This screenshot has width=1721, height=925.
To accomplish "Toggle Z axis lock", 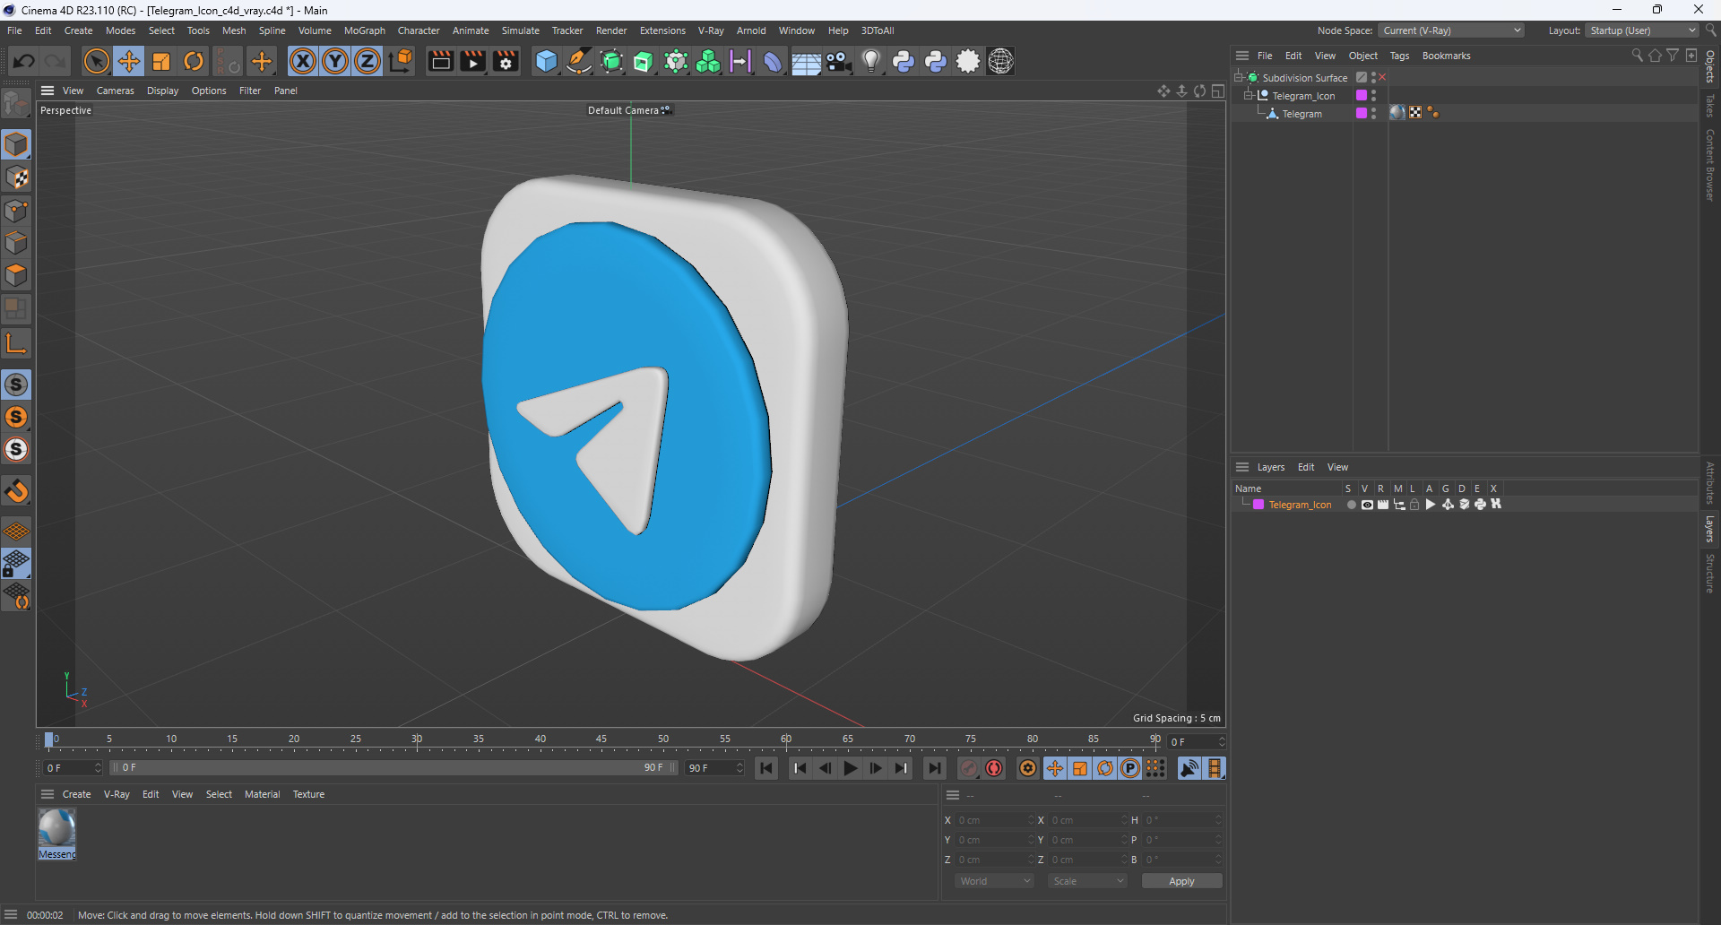I will (x=368, y=61).
